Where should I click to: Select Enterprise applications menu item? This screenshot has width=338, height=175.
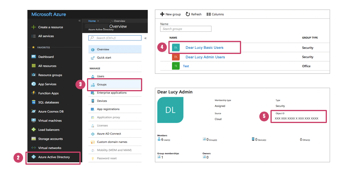[x=112, y=93]
